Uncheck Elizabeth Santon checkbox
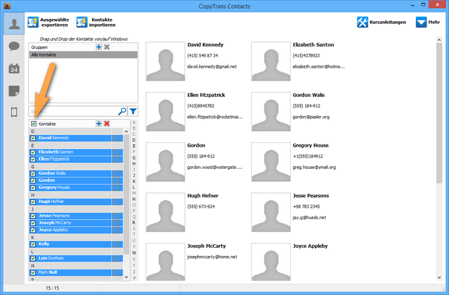Screen dimensions: 449x295 33,152
